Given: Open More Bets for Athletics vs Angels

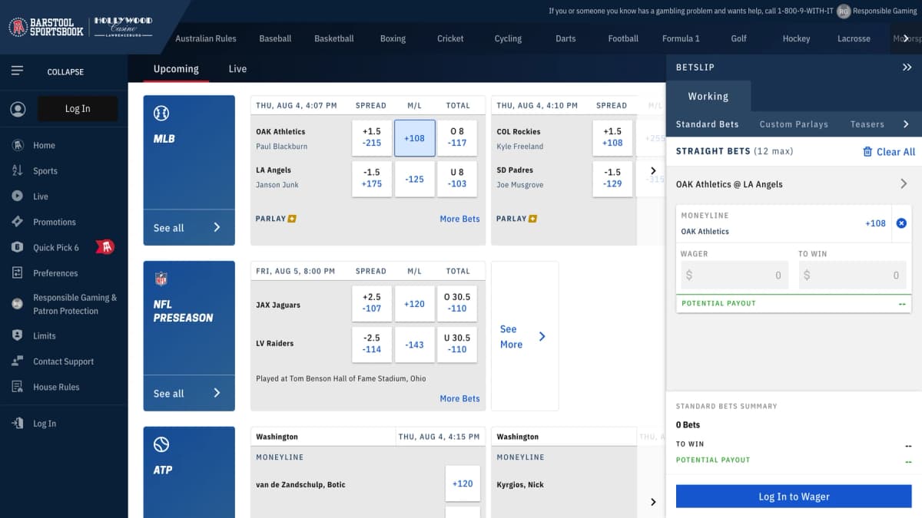Looking at the screenshot, I should pyautogui.click(x=459, y=219).
